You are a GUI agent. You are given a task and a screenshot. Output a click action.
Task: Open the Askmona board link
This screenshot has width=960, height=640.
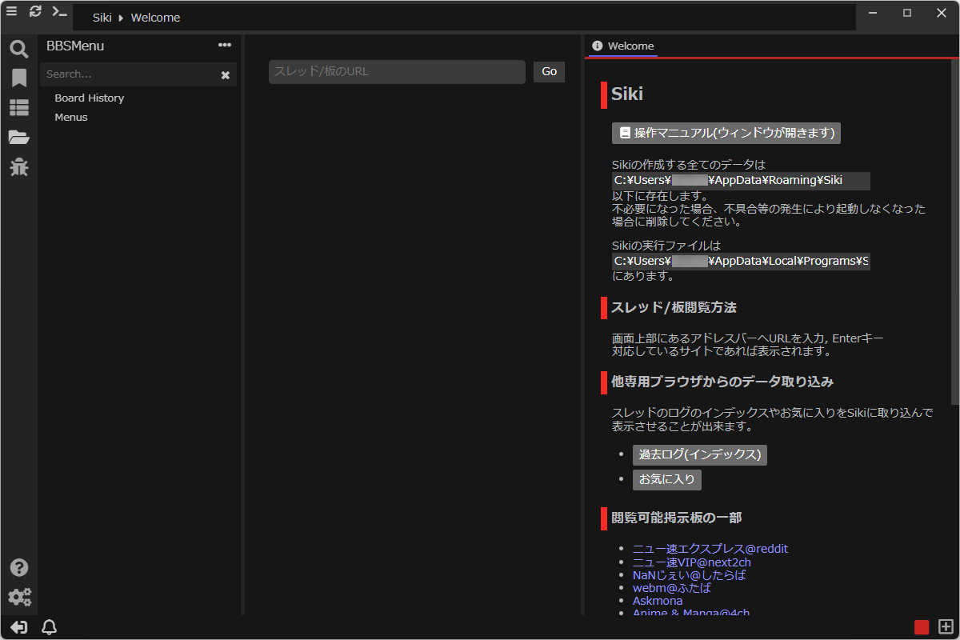[x=658, y=600]
